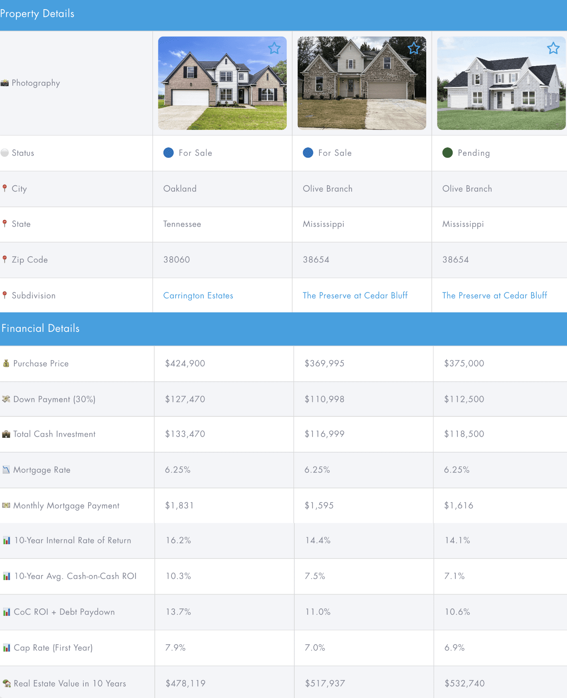Click the briefcase icon by Total Cash Investment

(x=6, y=434)
